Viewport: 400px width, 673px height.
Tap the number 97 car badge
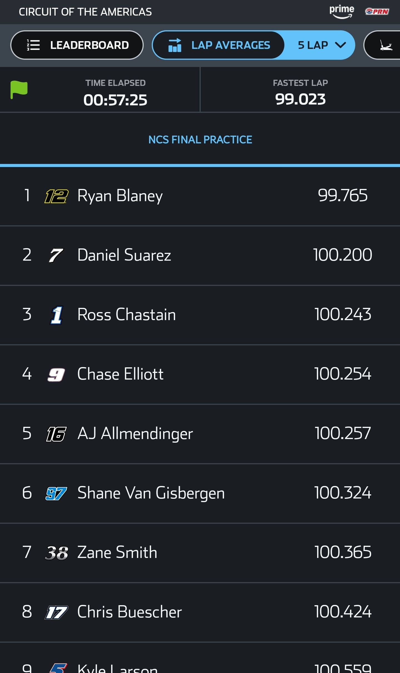[56, 493]
